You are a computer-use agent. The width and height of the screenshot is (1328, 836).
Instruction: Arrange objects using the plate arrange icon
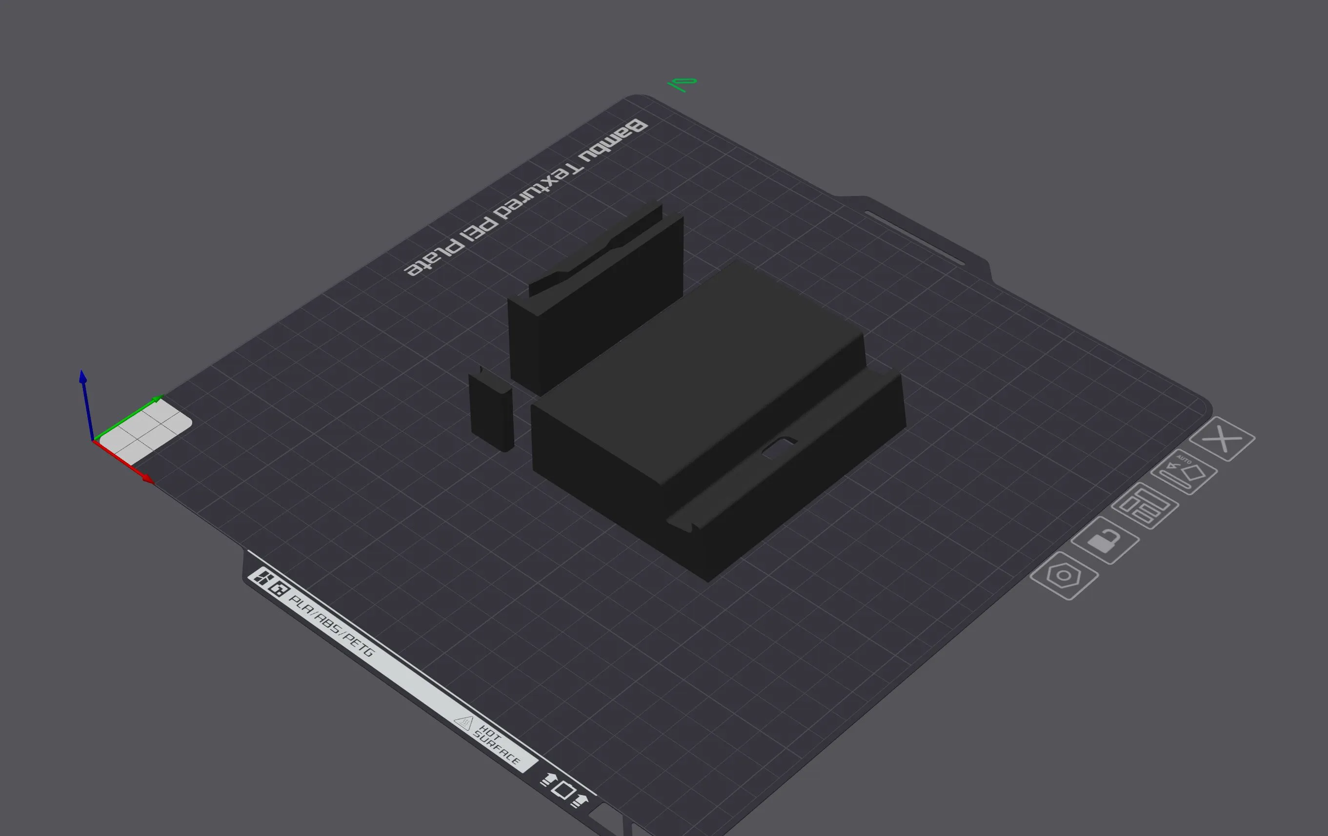tap(1145, 506)
